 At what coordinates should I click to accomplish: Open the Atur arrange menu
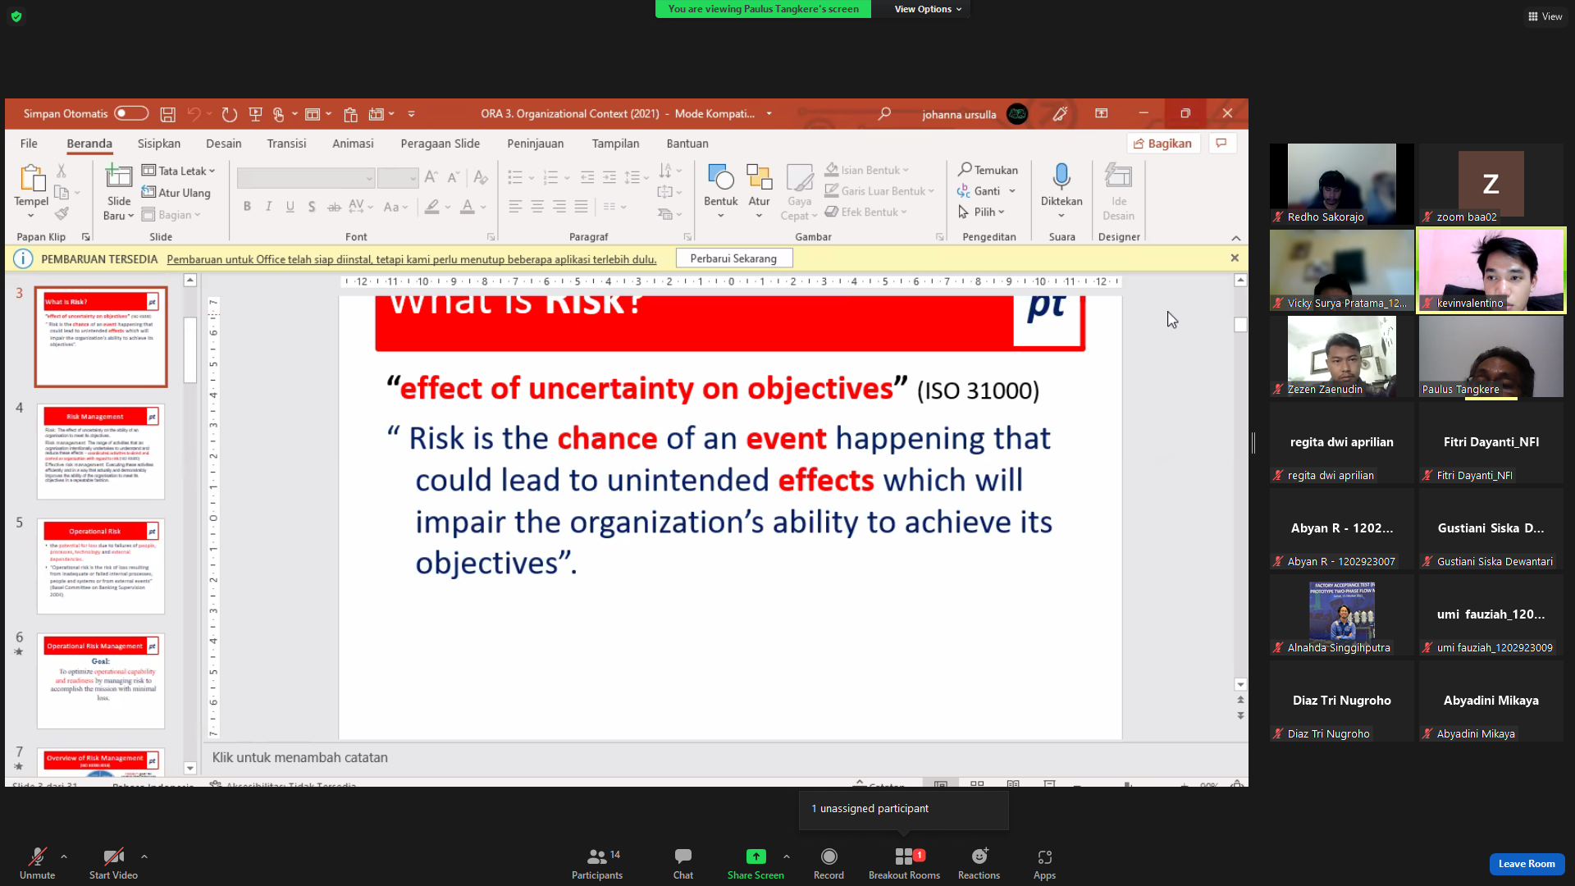(759, 191)
